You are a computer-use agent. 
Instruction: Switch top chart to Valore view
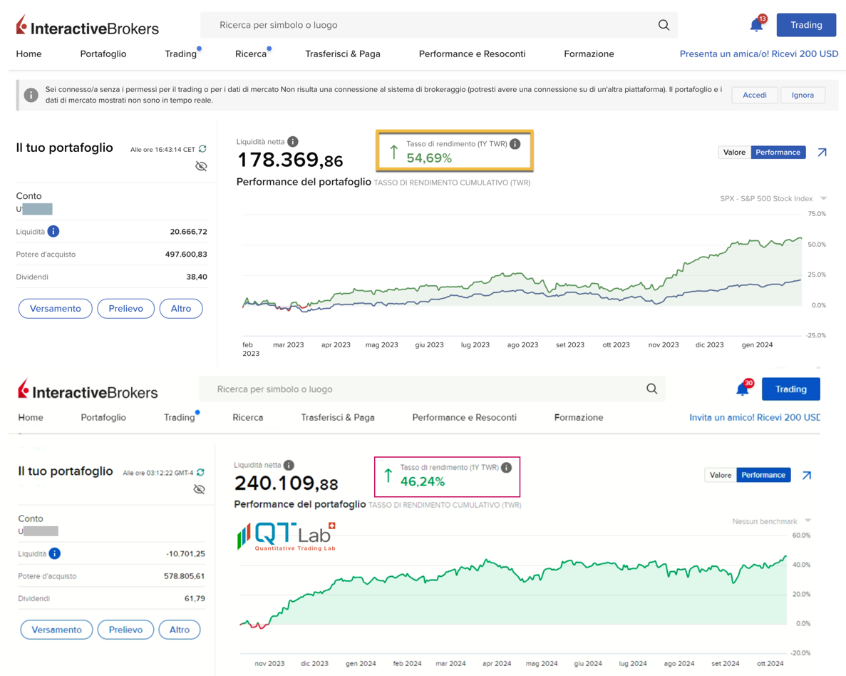pyautogui.click(x=734, y=153)
